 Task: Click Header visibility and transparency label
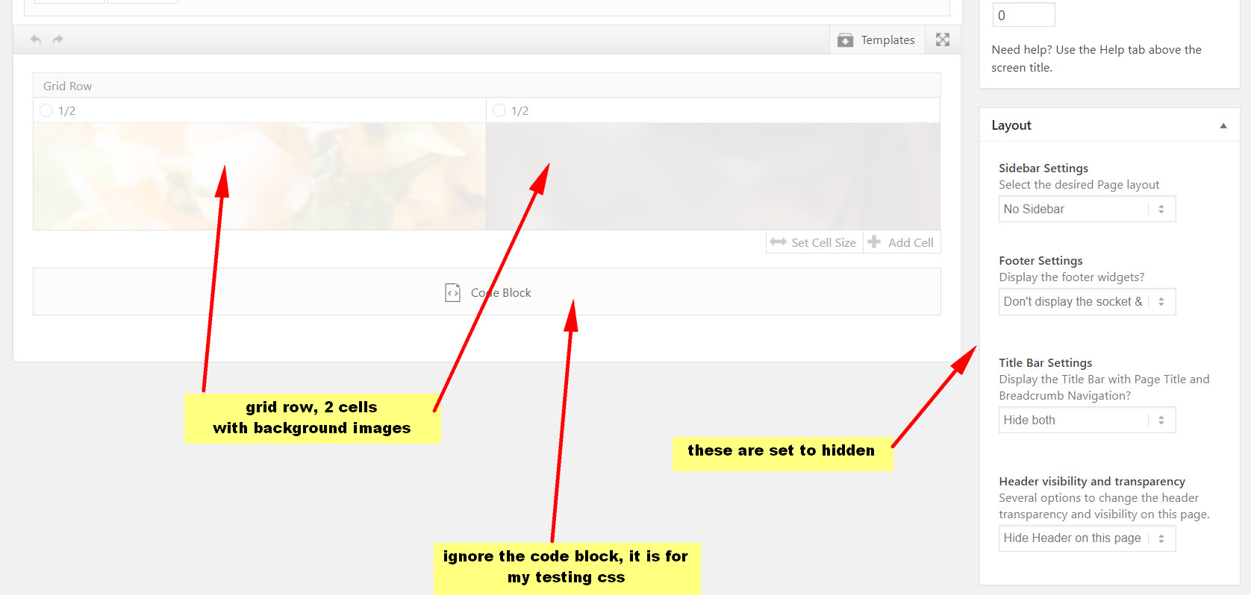(x=1092, y=481)
